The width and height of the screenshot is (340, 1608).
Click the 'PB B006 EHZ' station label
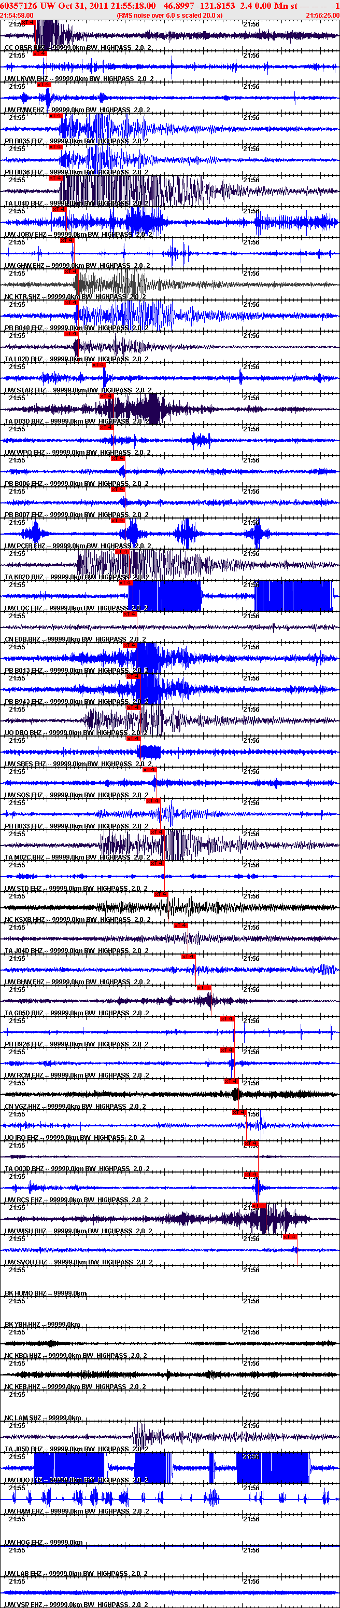click(x=24, y=484)
